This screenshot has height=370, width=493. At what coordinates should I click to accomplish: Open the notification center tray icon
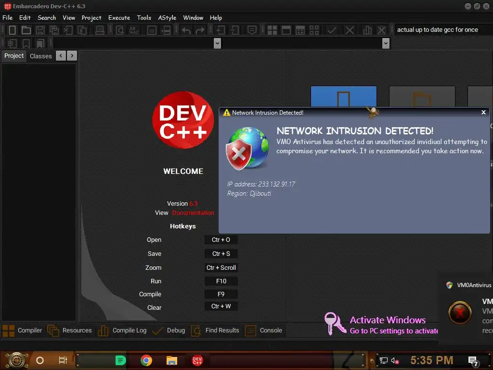point(473,361)
